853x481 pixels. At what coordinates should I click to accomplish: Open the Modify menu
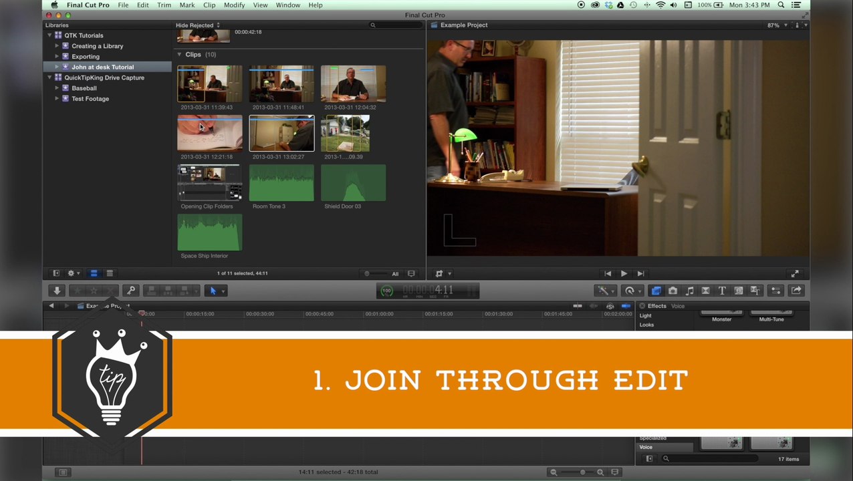pyautogui.click(x=234, y=5)
